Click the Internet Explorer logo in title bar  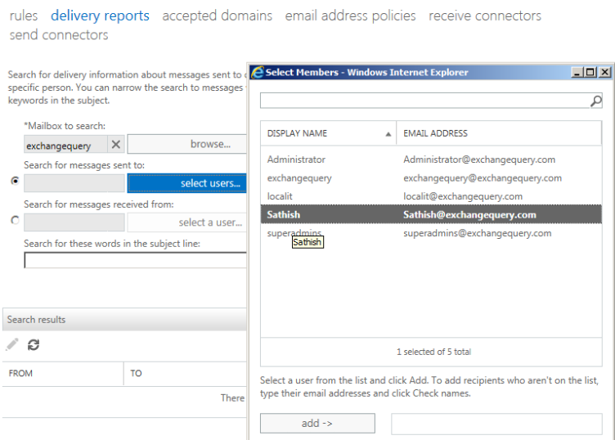(x=258, y=72)
